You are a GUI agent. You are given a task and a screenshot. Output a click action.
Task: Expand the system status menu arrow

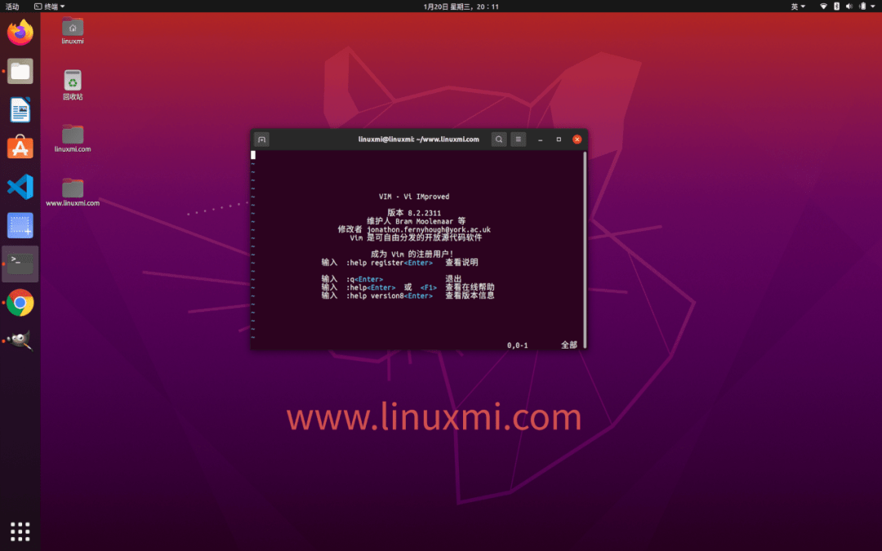point(871,6)
